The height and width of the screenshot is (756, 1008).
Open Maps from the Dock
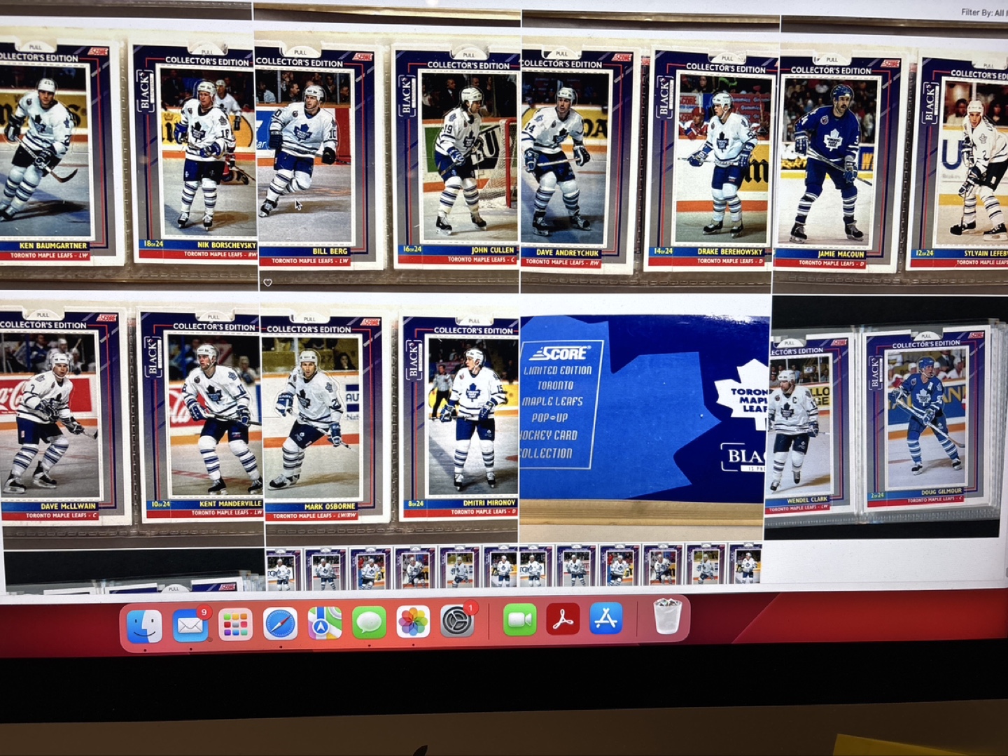(323, 624)
